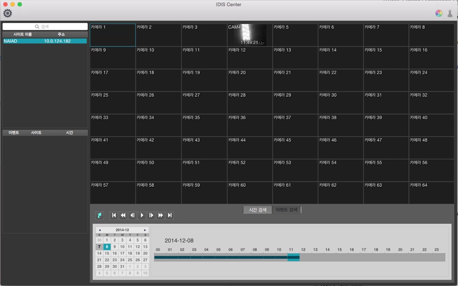
Task: Select the 카메라 20 pane
Action: click(x=250, y=80)
